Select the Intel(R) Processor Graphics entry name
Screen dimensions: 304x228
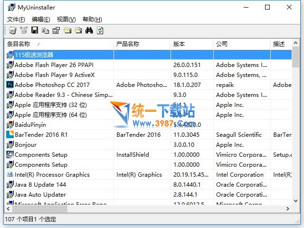[x=52, y=174]
